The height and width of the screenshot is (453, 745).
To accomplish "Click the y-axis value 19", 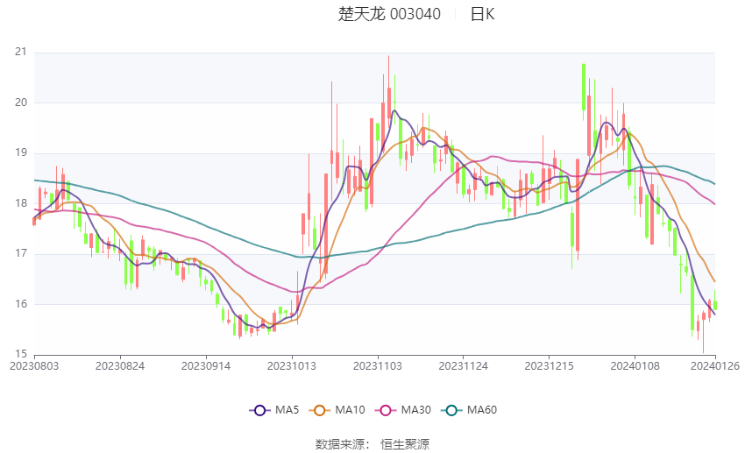I will coord(21,153).
